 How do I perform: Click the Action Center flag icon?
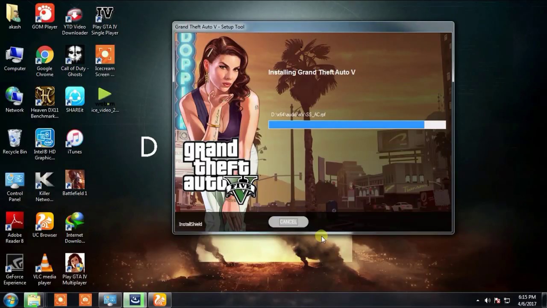pyautogui.click(x=497, y=300)
